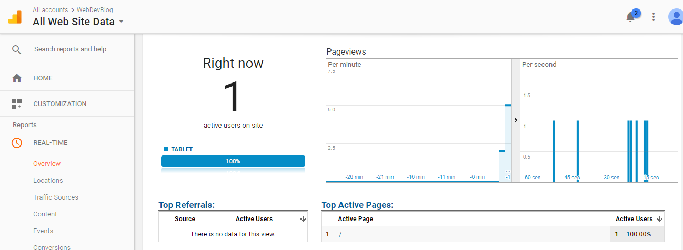Click the Active Page column header
683x250 pixels.
[356, 219]
